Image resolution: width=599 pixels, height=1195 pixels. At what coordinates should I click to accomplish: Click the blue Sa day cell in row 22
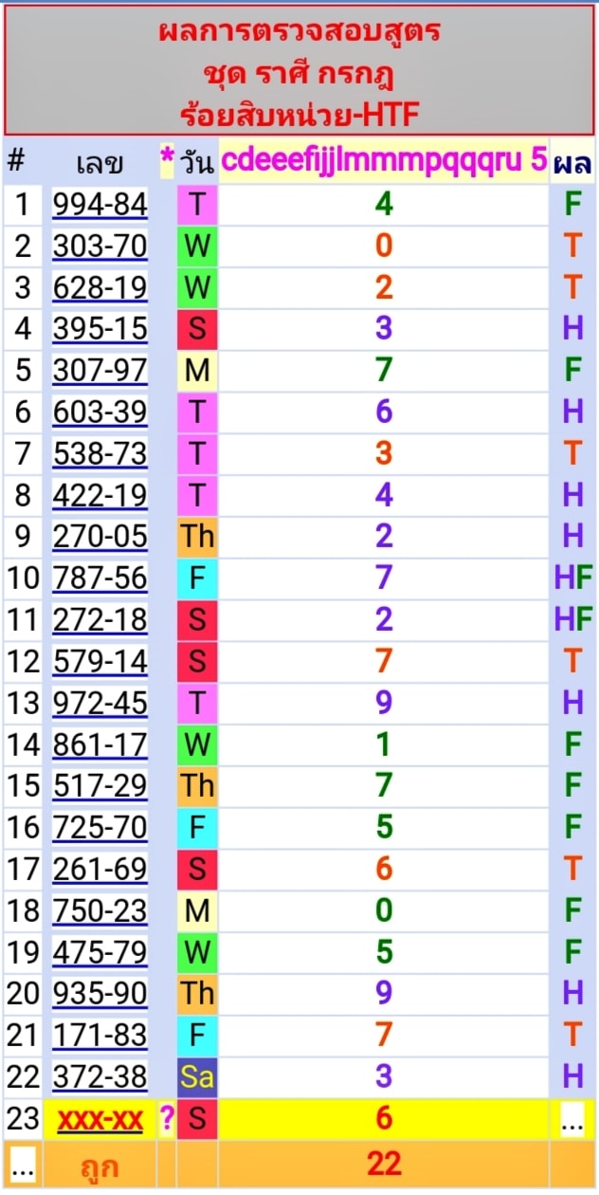coord(197,1076)
